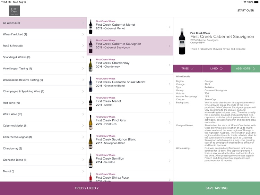Screen dimensions: 260x195
Task: Click chevron on First Creek Cabernet Merlot row
Action: [x=170, y=27]
